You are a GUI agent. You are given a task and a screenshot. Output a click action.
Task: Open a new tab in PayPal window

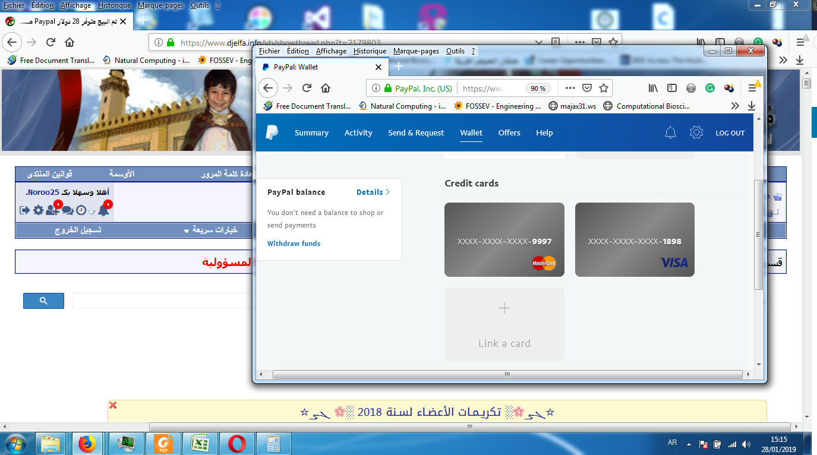[x=399, y=67]
